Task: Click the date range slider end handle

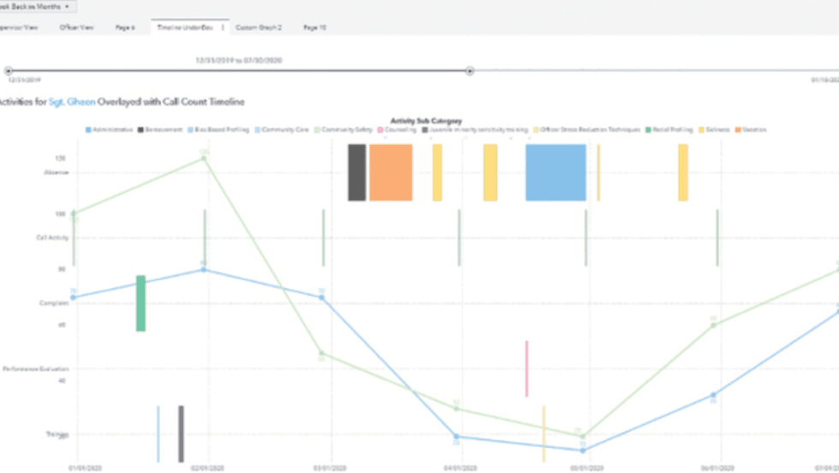Action: [470, 71]
